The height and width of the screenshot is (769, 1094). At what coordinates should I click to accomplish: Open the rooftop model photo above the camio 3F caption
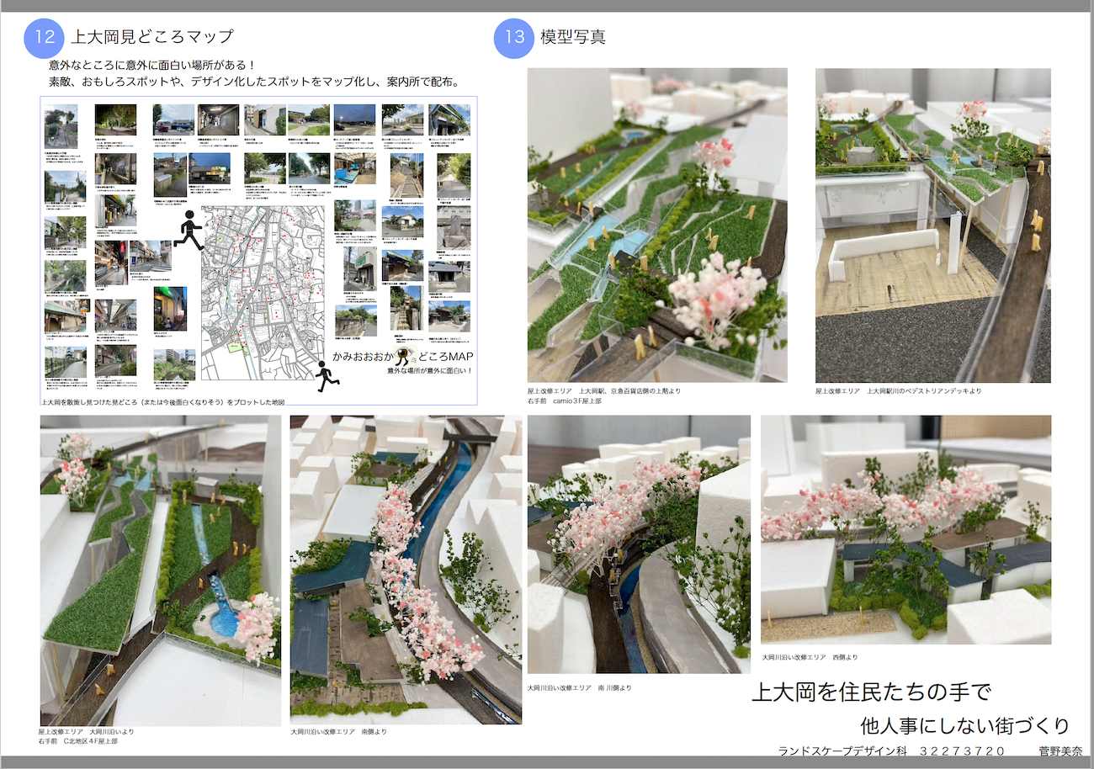657,225
